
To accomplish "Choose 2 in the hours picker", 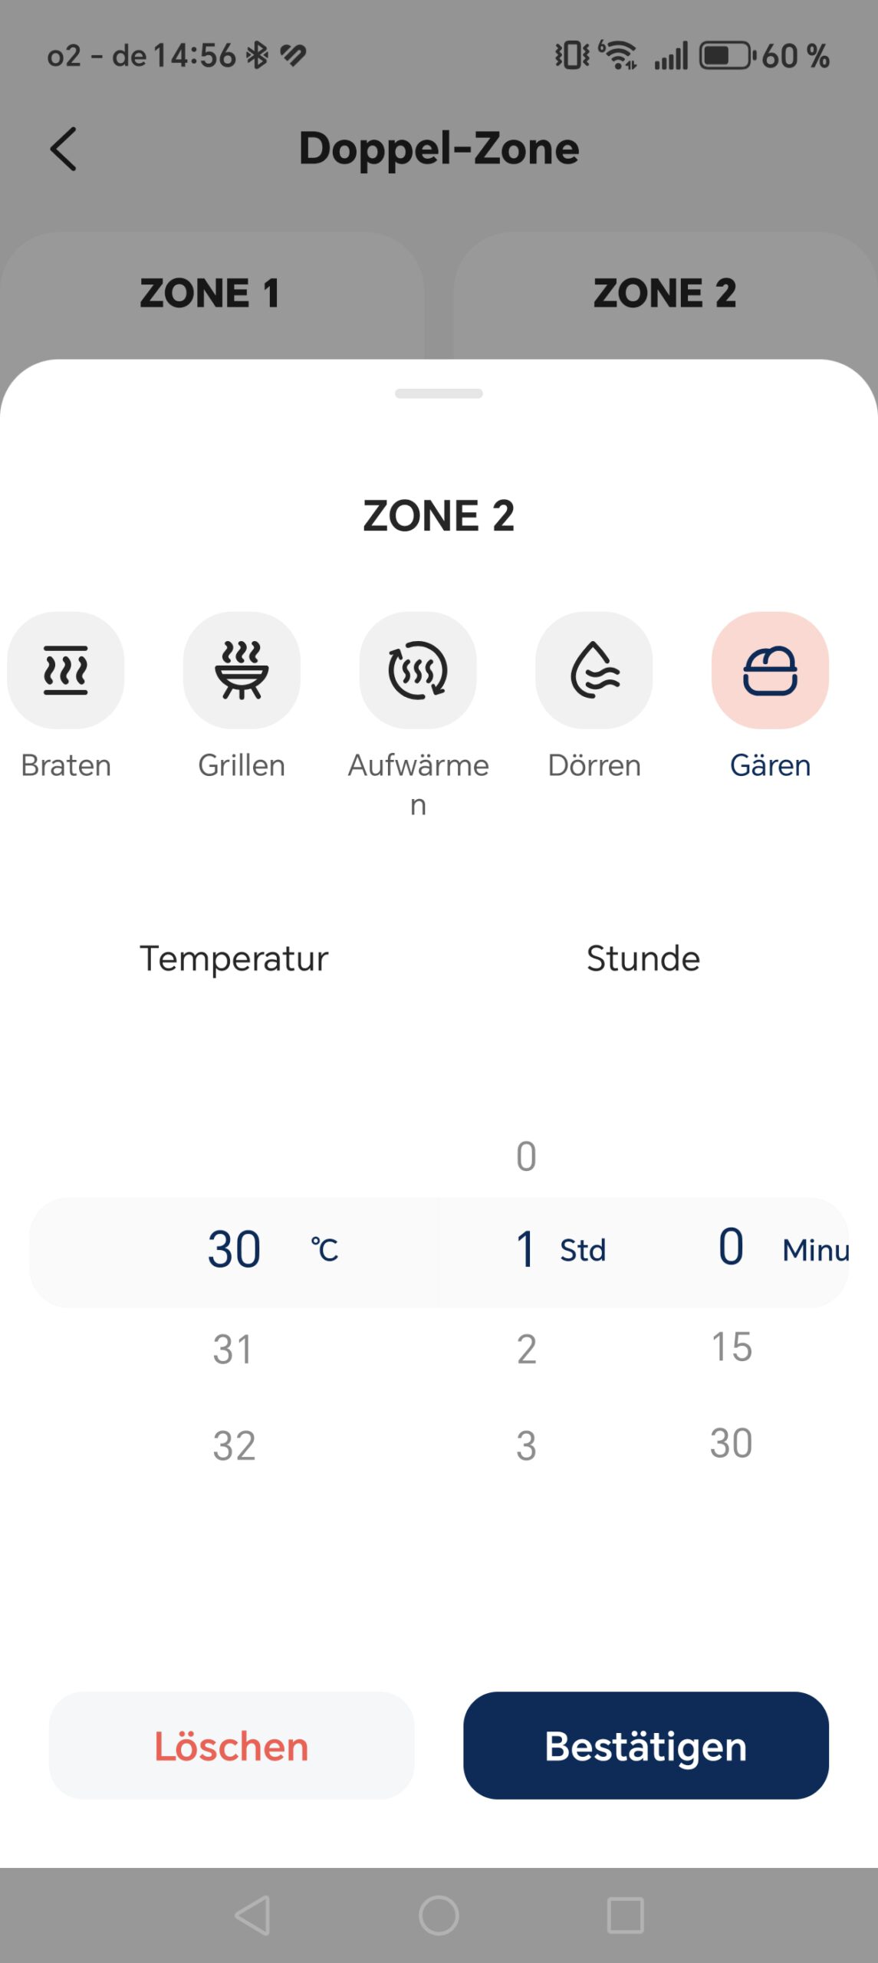I will tap(526, 1349).
